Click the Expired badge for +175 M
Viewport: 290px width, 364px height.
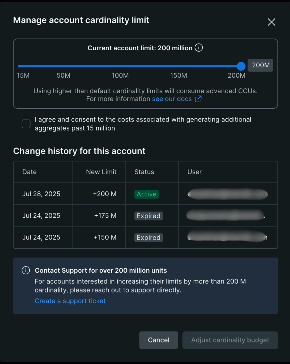pyautogui.click(x=149, y=216)
